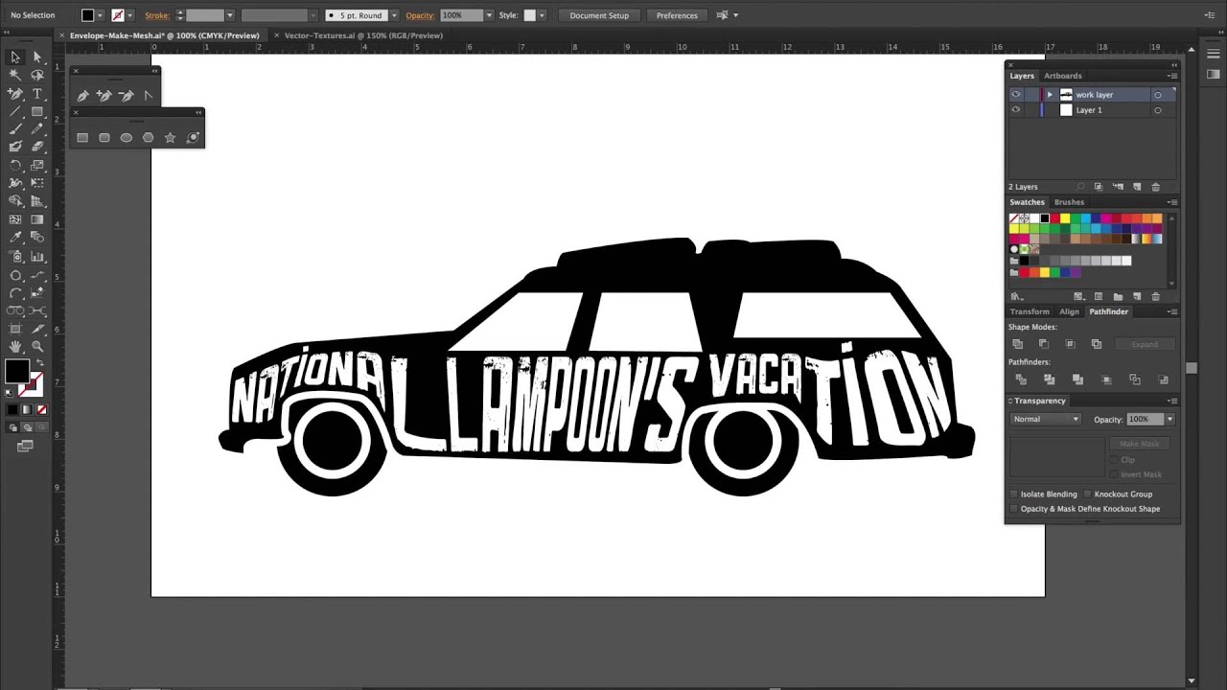Select the Gradient tool
The image size is (1227, 690).
(37, 219)
